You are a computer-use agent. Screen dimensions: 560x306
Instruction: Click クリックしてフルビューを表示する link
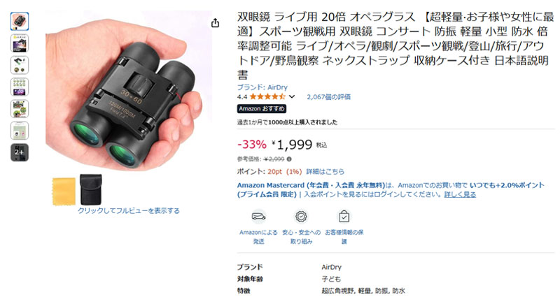129,210
